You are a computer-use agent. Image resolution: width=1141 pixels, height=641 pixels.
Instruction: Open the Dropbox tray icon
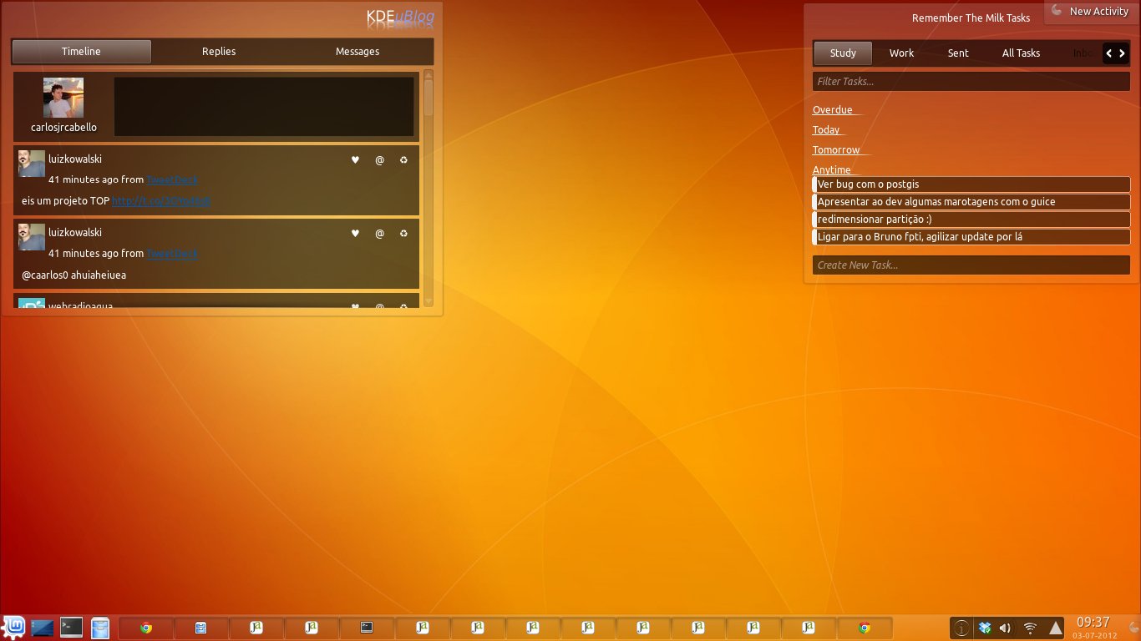pos(985,628)
